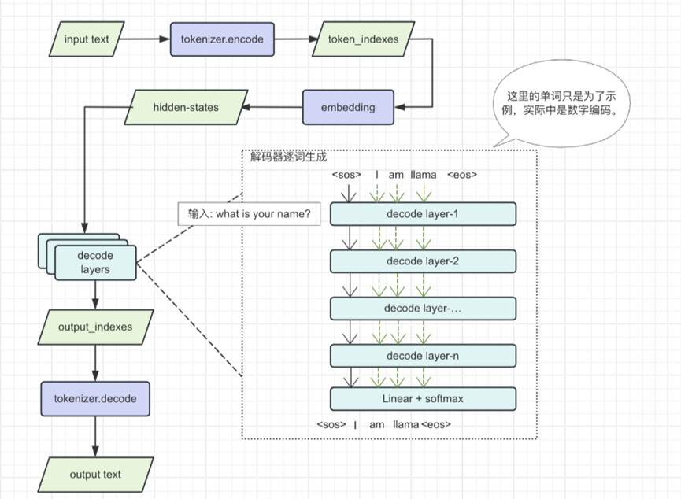The height and width of the screenshot is (499, 681).
Task: Click the 'decode layer-2' block
Action: pos(423,261)
